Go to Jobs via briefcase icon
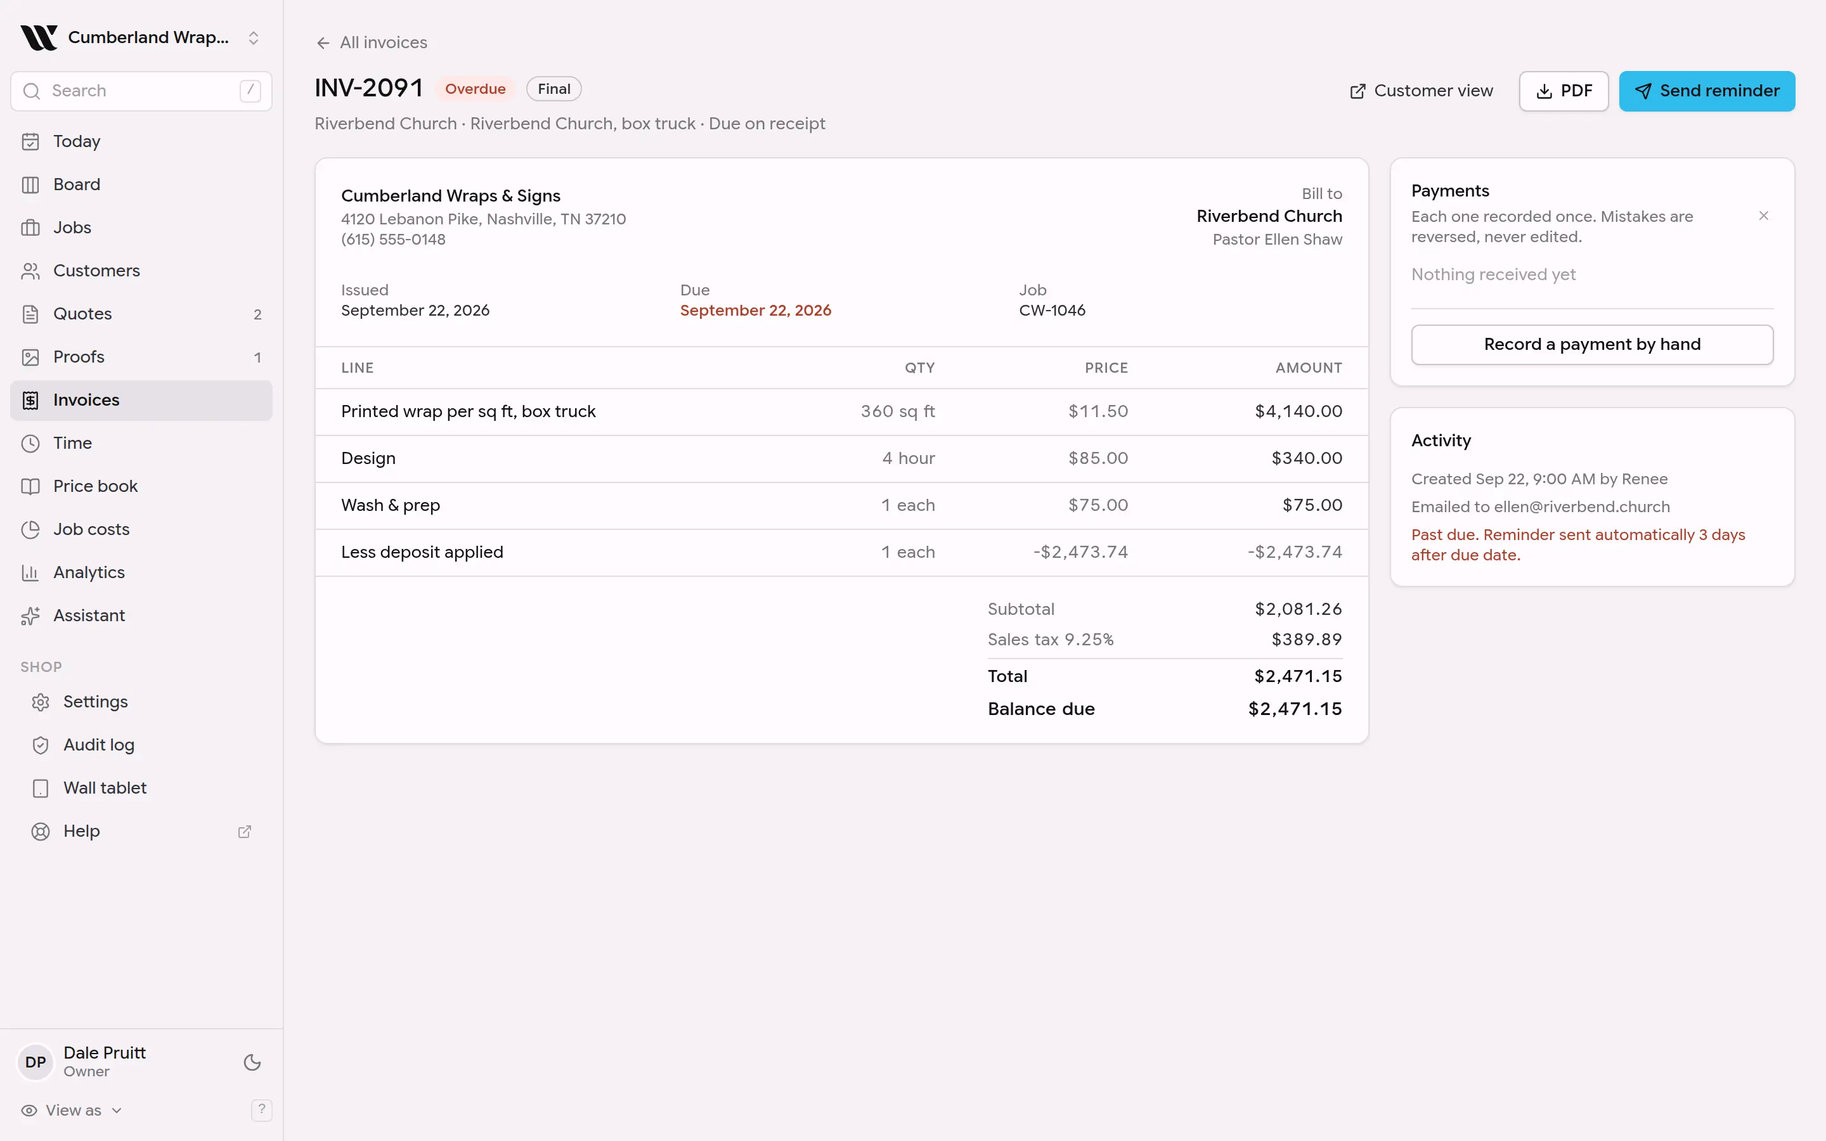 pyautogui.click(x=30, y=227)
